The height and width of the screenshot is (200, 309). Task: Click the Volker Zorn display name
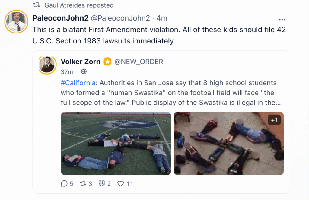point(81,62)
